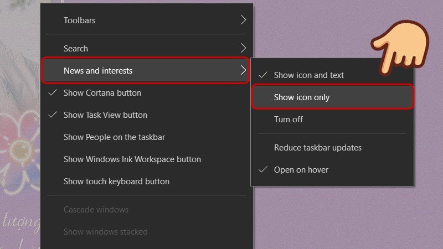Enable Show touch keyboard button
The image size is (443, 249).
tap(116, 181)
